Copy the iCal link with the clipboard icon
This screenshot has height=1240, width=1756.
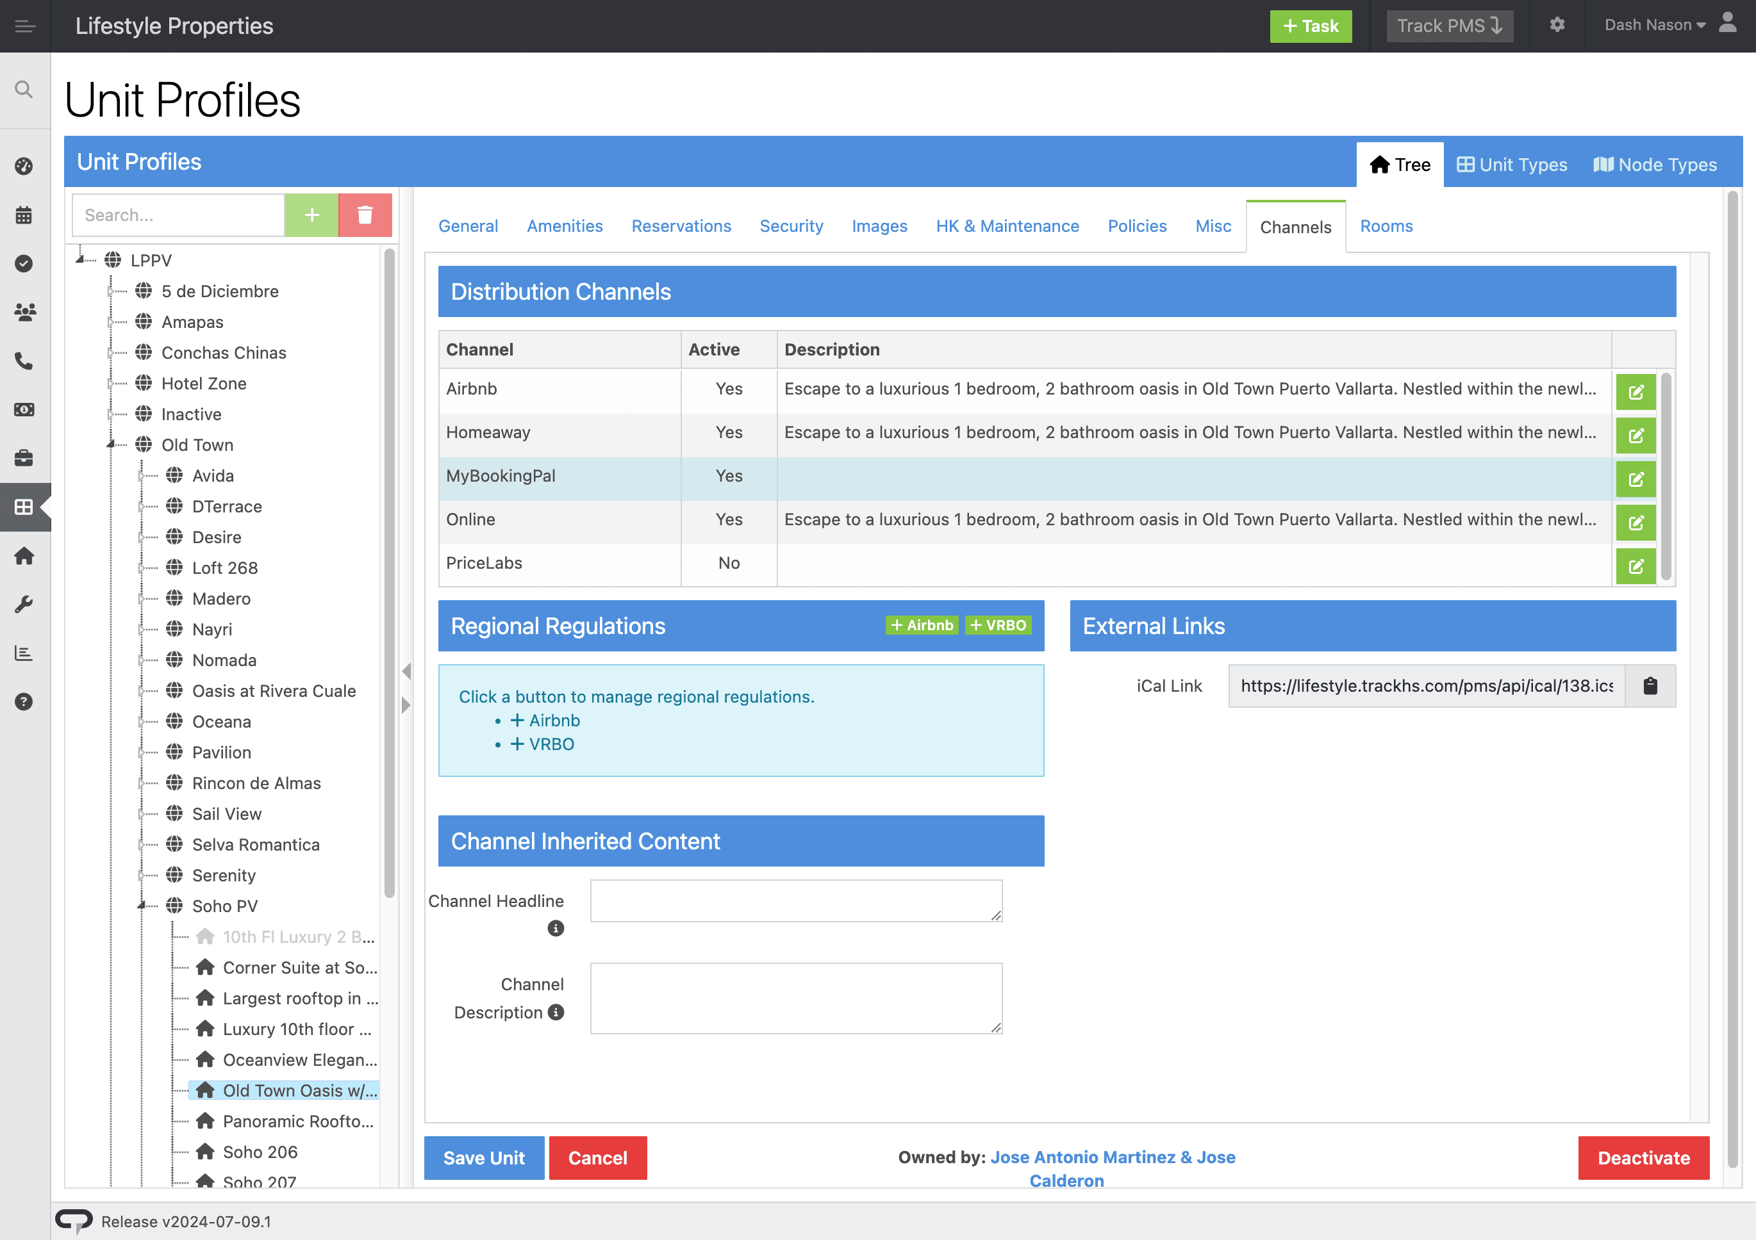[1650, 686]
